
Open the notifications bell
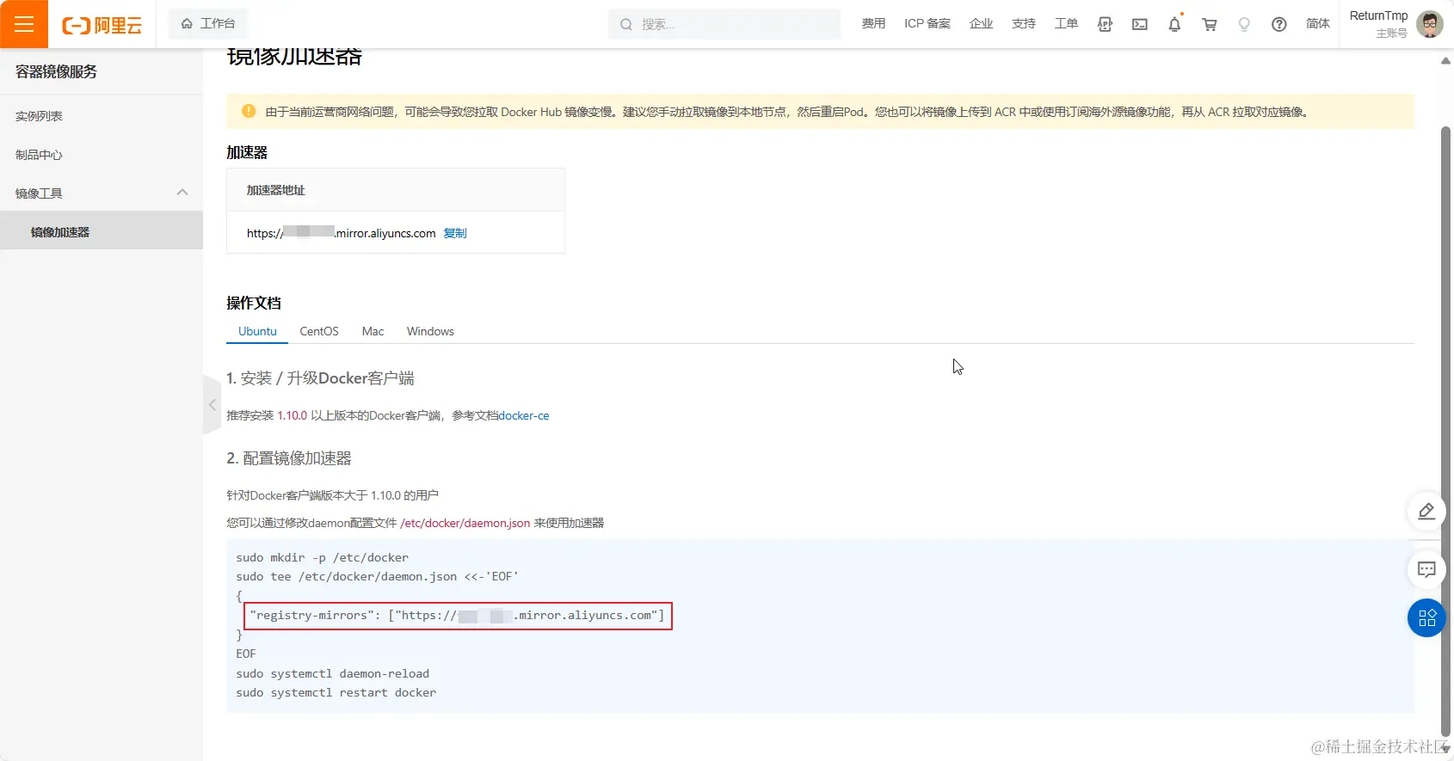pos(1174,25)
